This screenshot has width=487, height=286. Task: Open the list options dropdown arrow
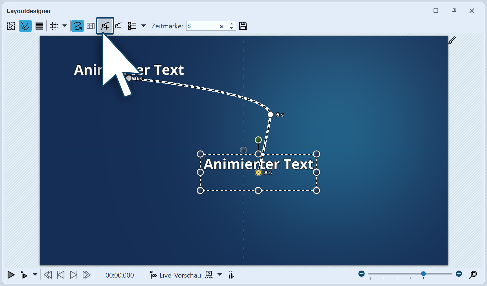143,26
